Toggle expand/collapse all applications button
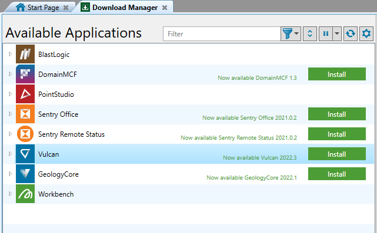 click(x=310, y=34)
